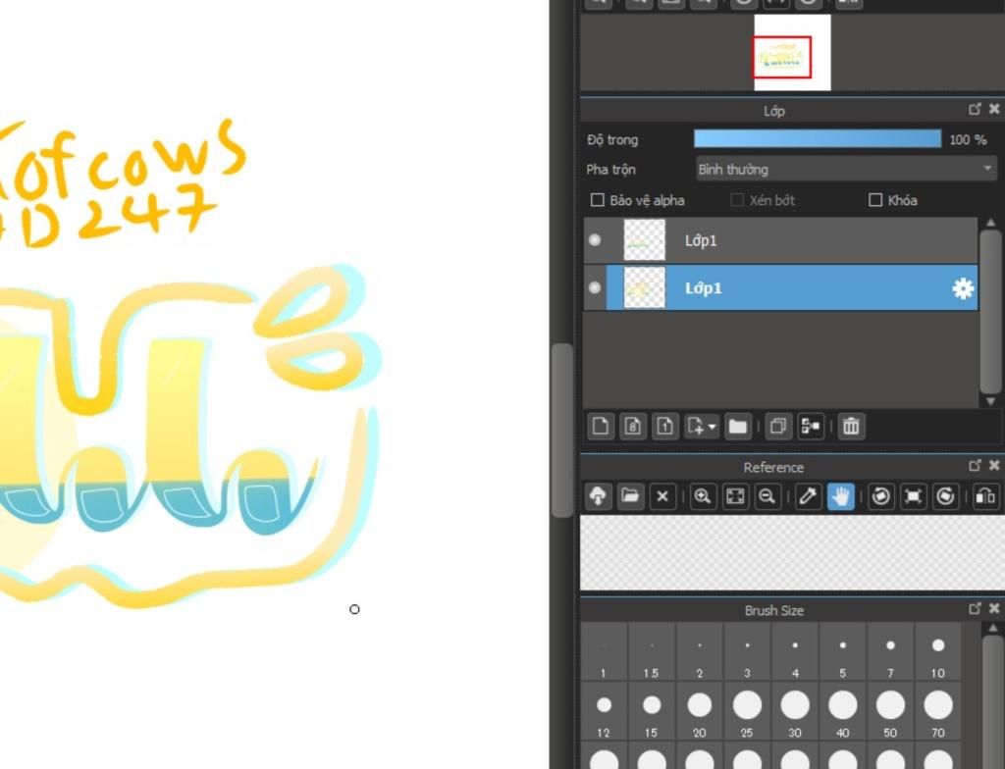The height and width of the screenshot is (769, 1005).
Task: Duplicate the selected layer
Action: pyautogui.click(x=778, y=426)
